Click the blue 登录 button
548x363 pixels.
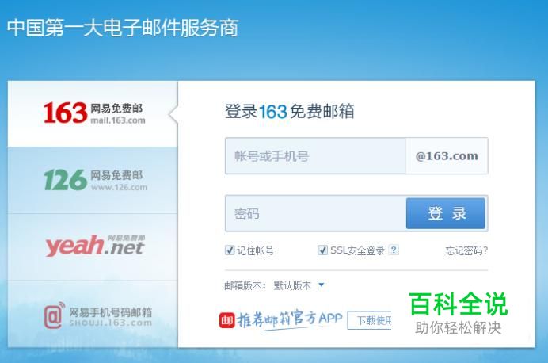coord(446,213)
